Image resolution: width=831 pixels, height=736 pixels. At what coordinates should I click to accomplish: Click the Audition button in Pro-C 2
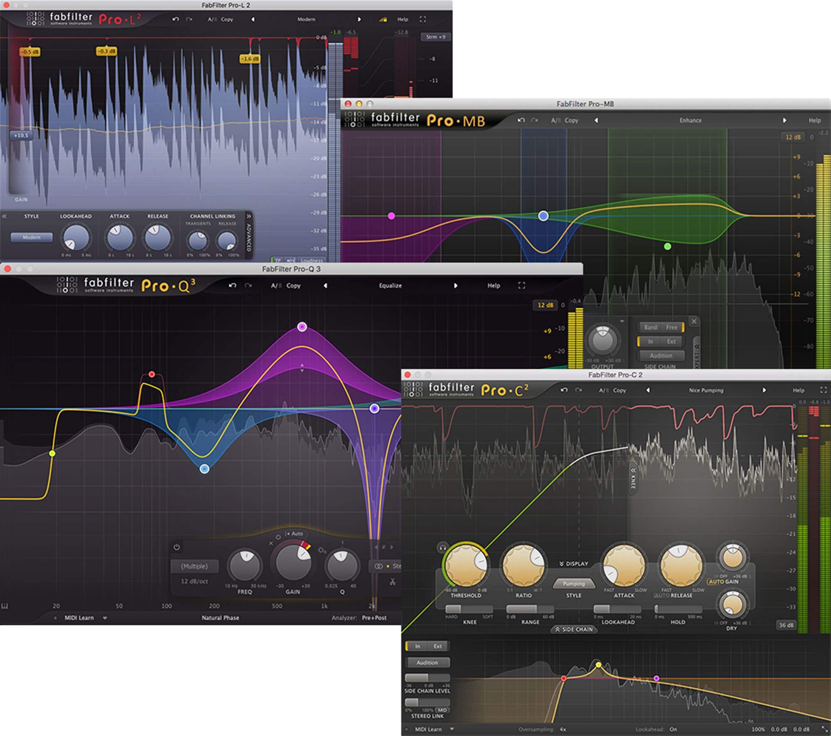click(x=427, y=662)
